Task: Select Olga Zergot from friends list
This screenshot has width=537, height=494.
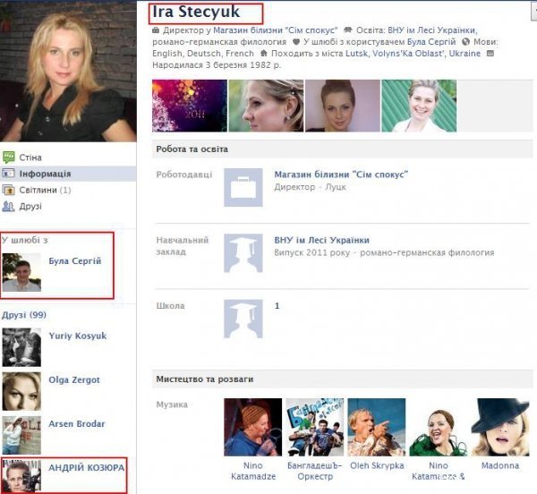Action: point(74,379)
